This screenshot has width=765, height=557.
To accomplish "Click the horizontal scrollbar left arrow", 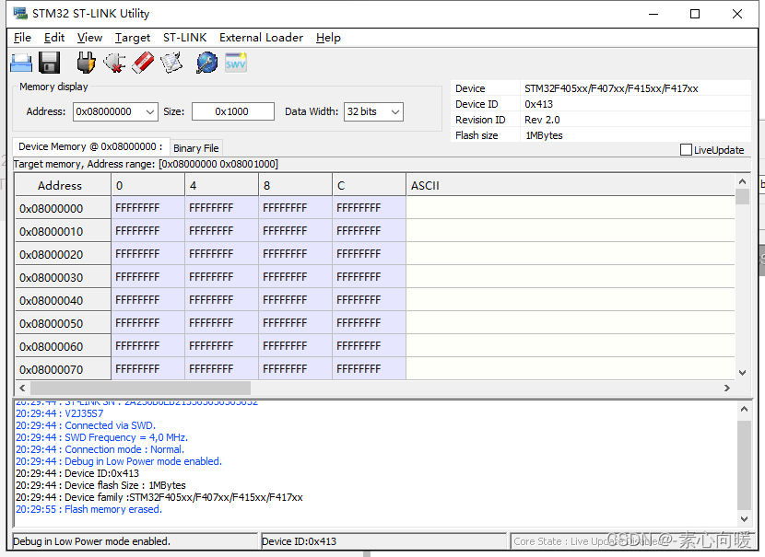I will 22,388.
